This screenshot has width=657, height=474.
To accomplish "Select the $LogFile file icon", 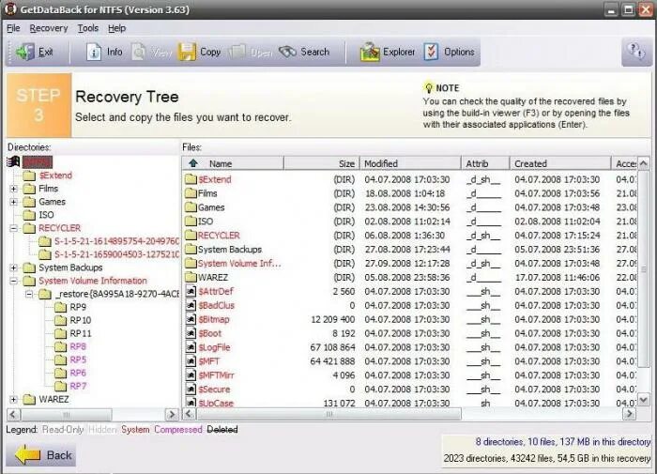I will (x=191, y=347).
